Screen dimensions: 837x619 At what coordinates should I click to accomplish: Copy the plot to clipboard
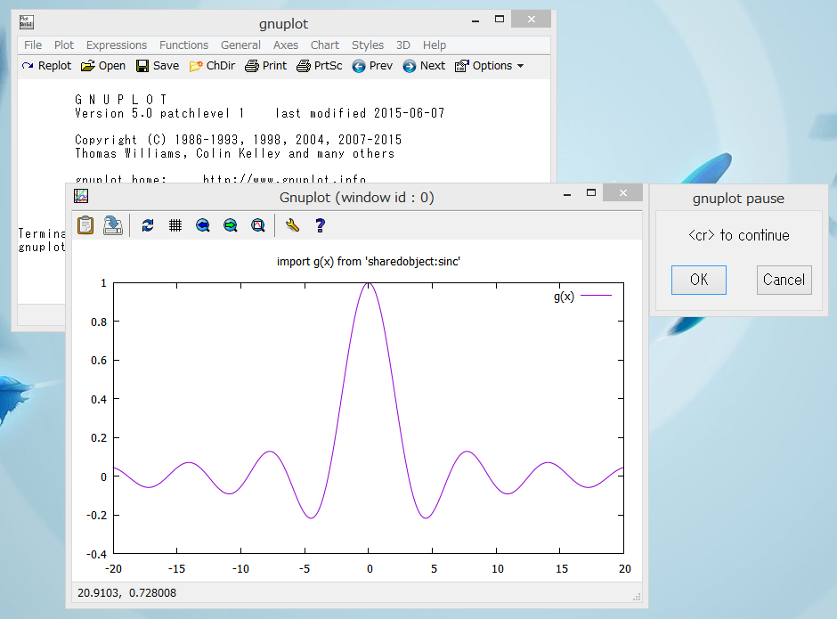(85, 224)
